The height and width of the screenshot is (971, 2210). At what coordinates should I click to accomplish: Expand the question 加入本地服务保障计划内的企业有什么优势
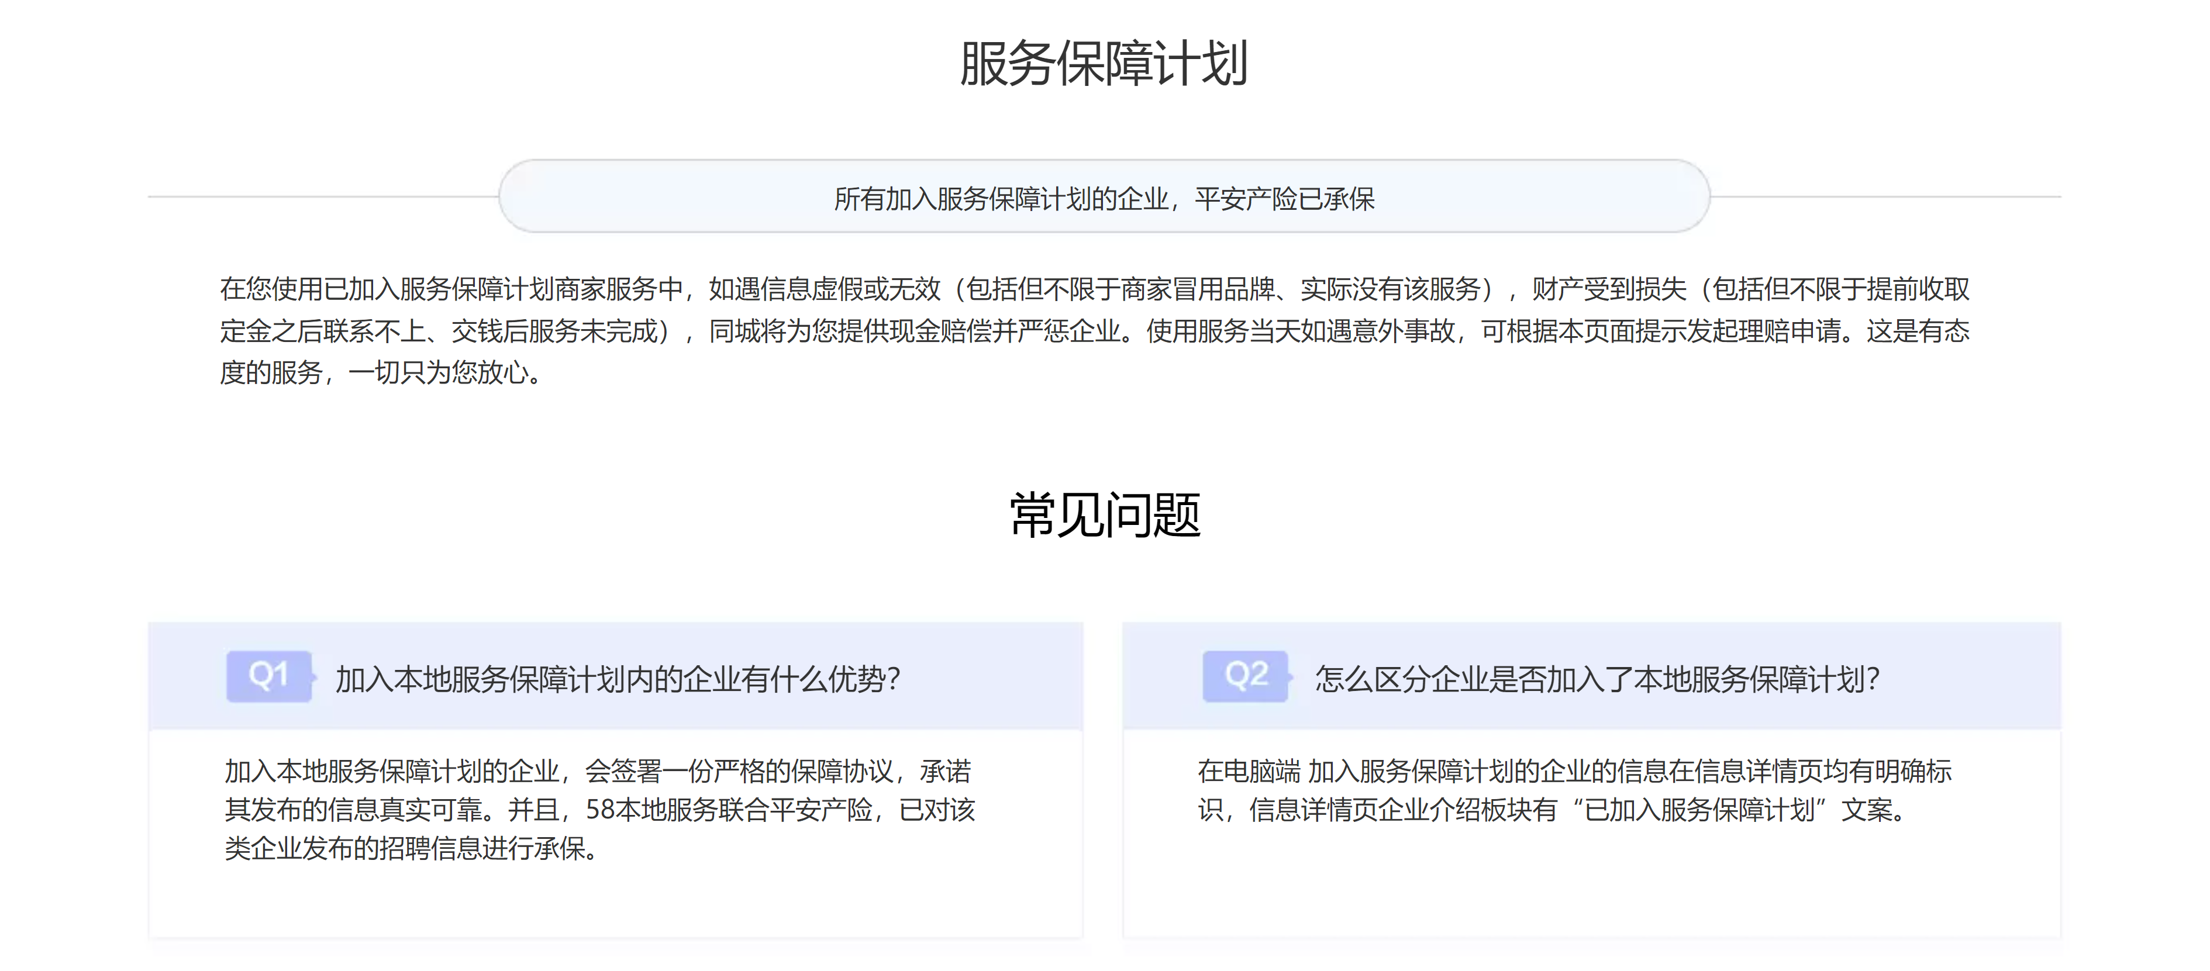pos(618,679)
